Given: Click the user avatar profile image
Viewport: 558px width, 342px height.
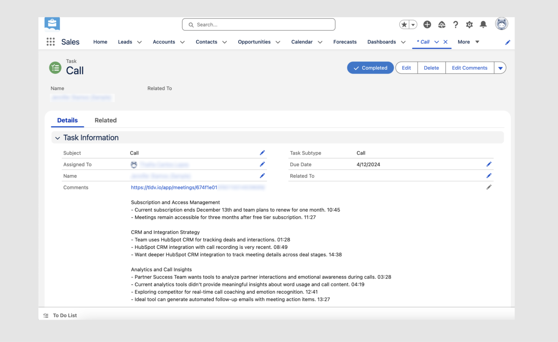Looking at the screenshot, I should pos(501,24).
